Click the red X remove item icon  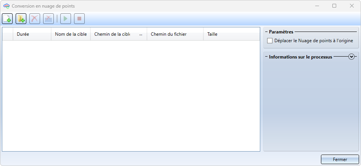click(35, 19)
